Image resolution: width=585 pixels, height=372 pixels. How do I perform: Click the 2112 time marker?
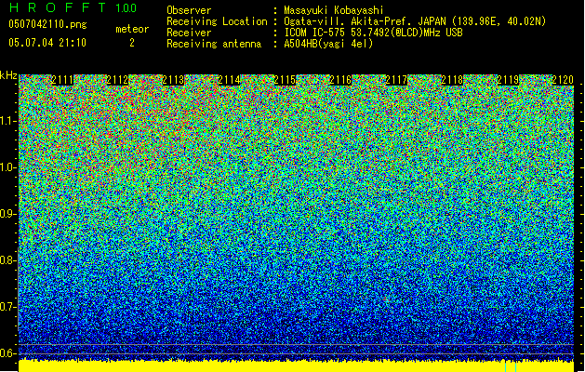pos(117,80)
